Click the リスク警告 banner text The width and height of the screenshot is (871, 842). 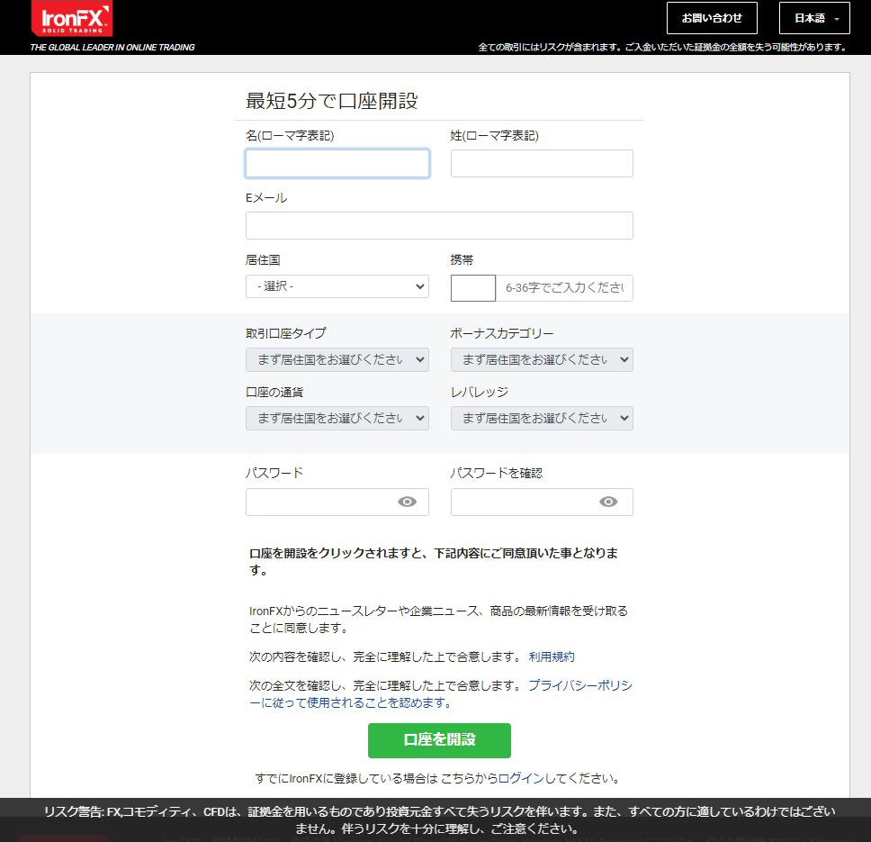439,819
